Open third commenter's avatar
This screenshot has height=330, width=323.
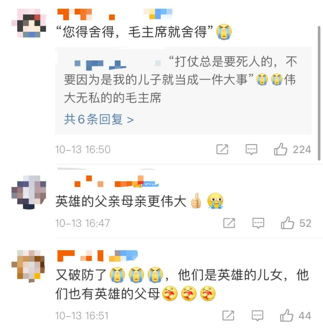coord(28,266)
